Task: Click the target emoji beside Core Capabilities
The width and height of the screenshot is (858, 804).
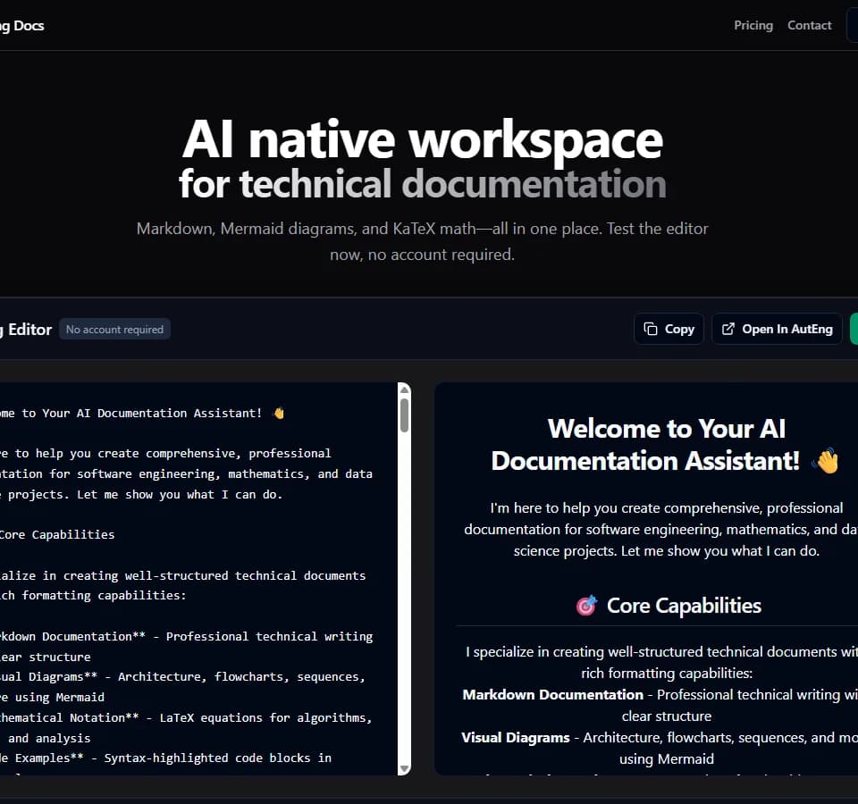Action: click(x=586, y=606)
